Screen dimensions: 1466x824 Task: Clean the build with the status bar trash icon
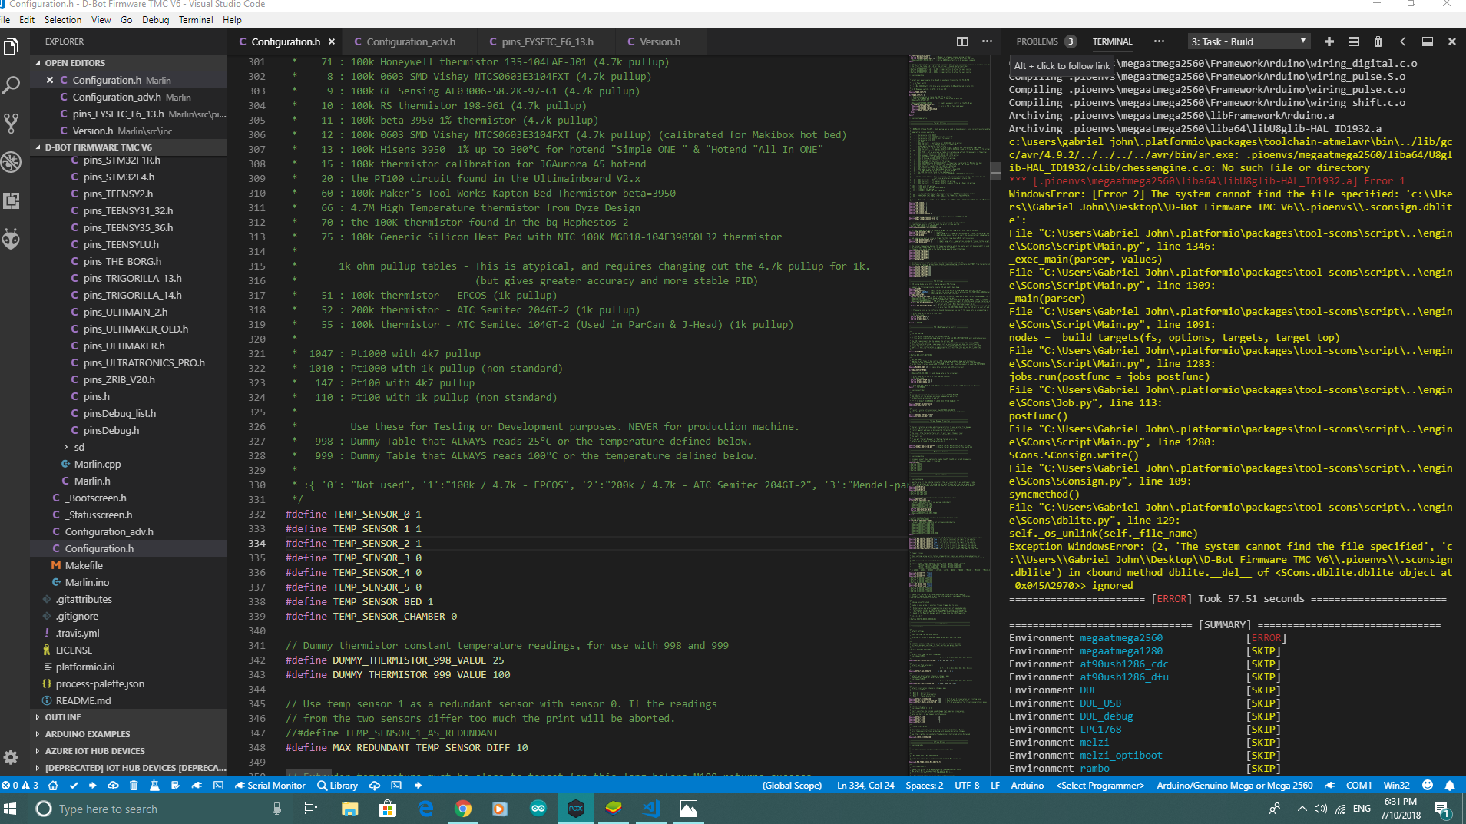click(134, 785)
